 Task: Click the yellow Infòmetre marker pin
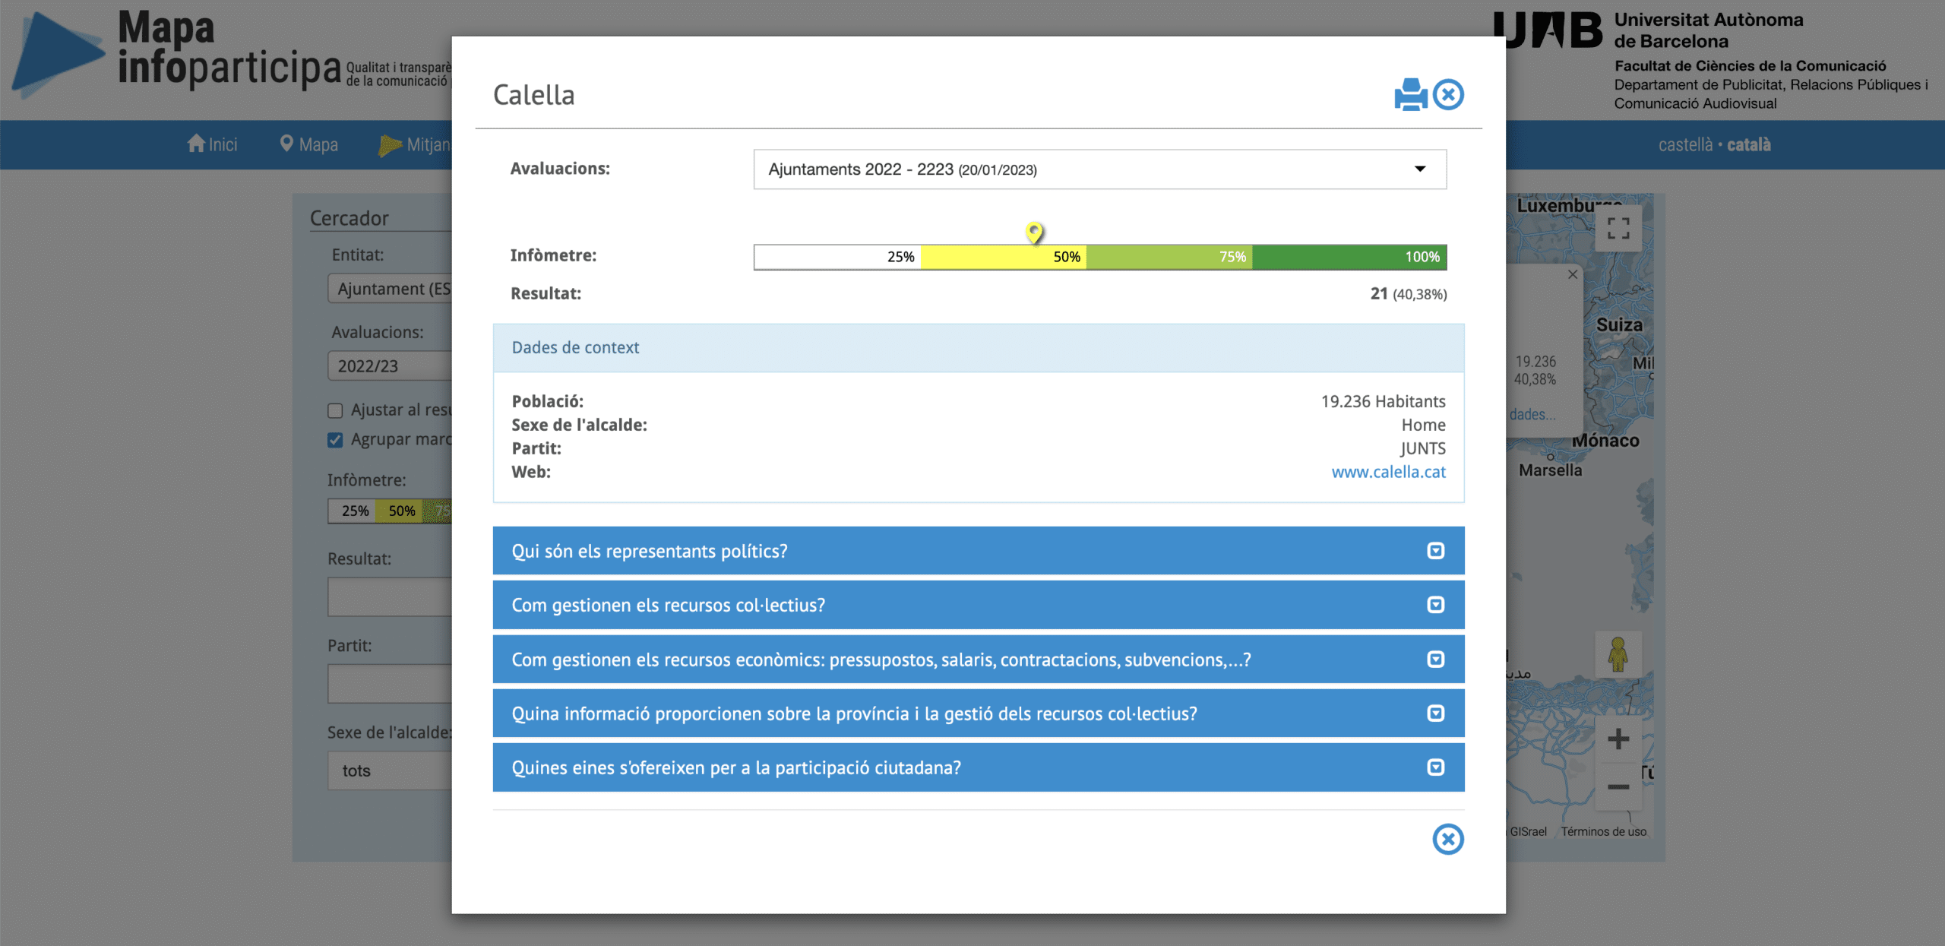click(x=1034, y=232)
